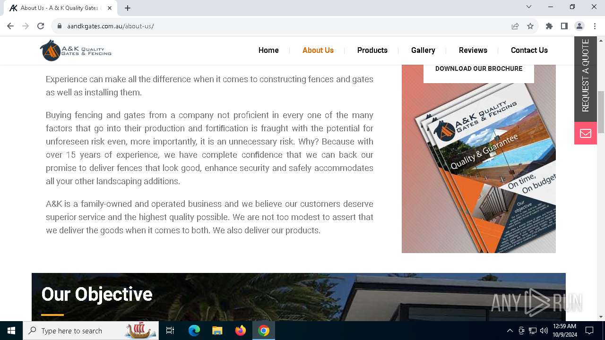Toggle the browser side panel icon
The image size is (605, 340).
564,26
